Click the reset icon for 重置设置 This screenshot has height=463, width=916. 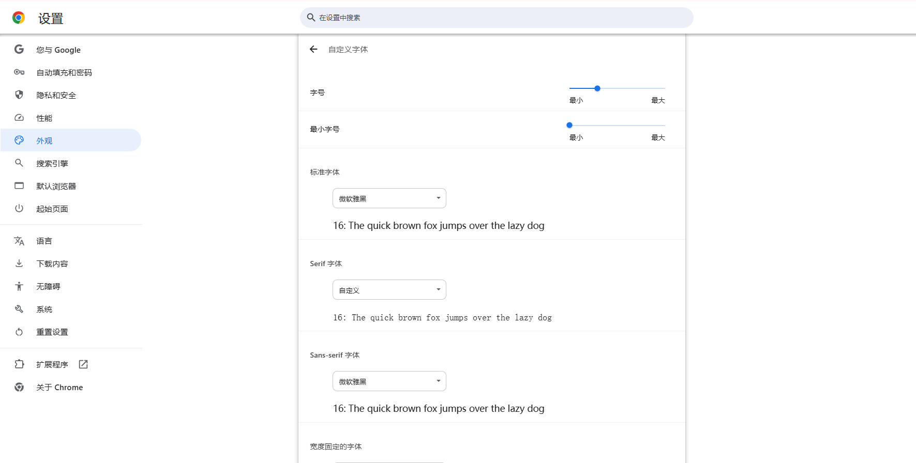19,332
